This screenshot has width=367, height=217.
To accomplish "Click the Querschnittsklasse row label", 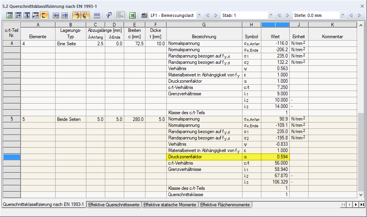I will point(186,194).
